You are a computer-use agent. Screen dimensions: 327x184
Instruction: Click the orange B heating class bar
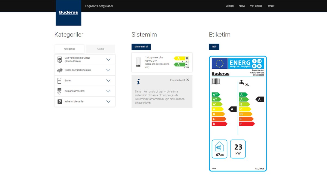(x=218, y=114)
